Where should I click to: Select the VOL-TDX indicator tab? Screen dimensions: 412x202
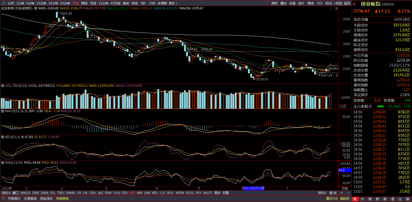pyautogui.click(x=121, y=193)
